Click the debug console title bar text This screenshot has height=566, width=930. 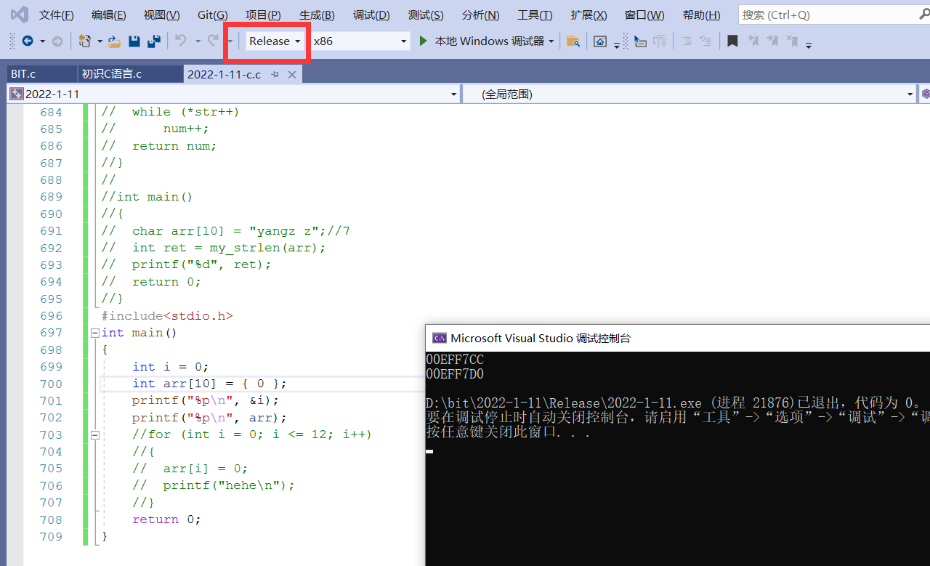(541, 338)
